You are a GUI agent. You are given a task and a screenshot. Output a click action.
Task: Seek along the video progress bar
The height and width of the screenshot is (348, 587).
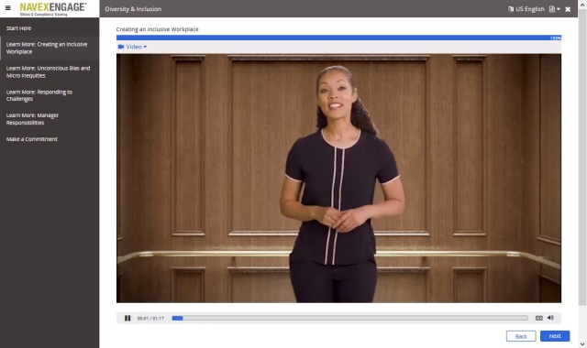coord(350,318)
